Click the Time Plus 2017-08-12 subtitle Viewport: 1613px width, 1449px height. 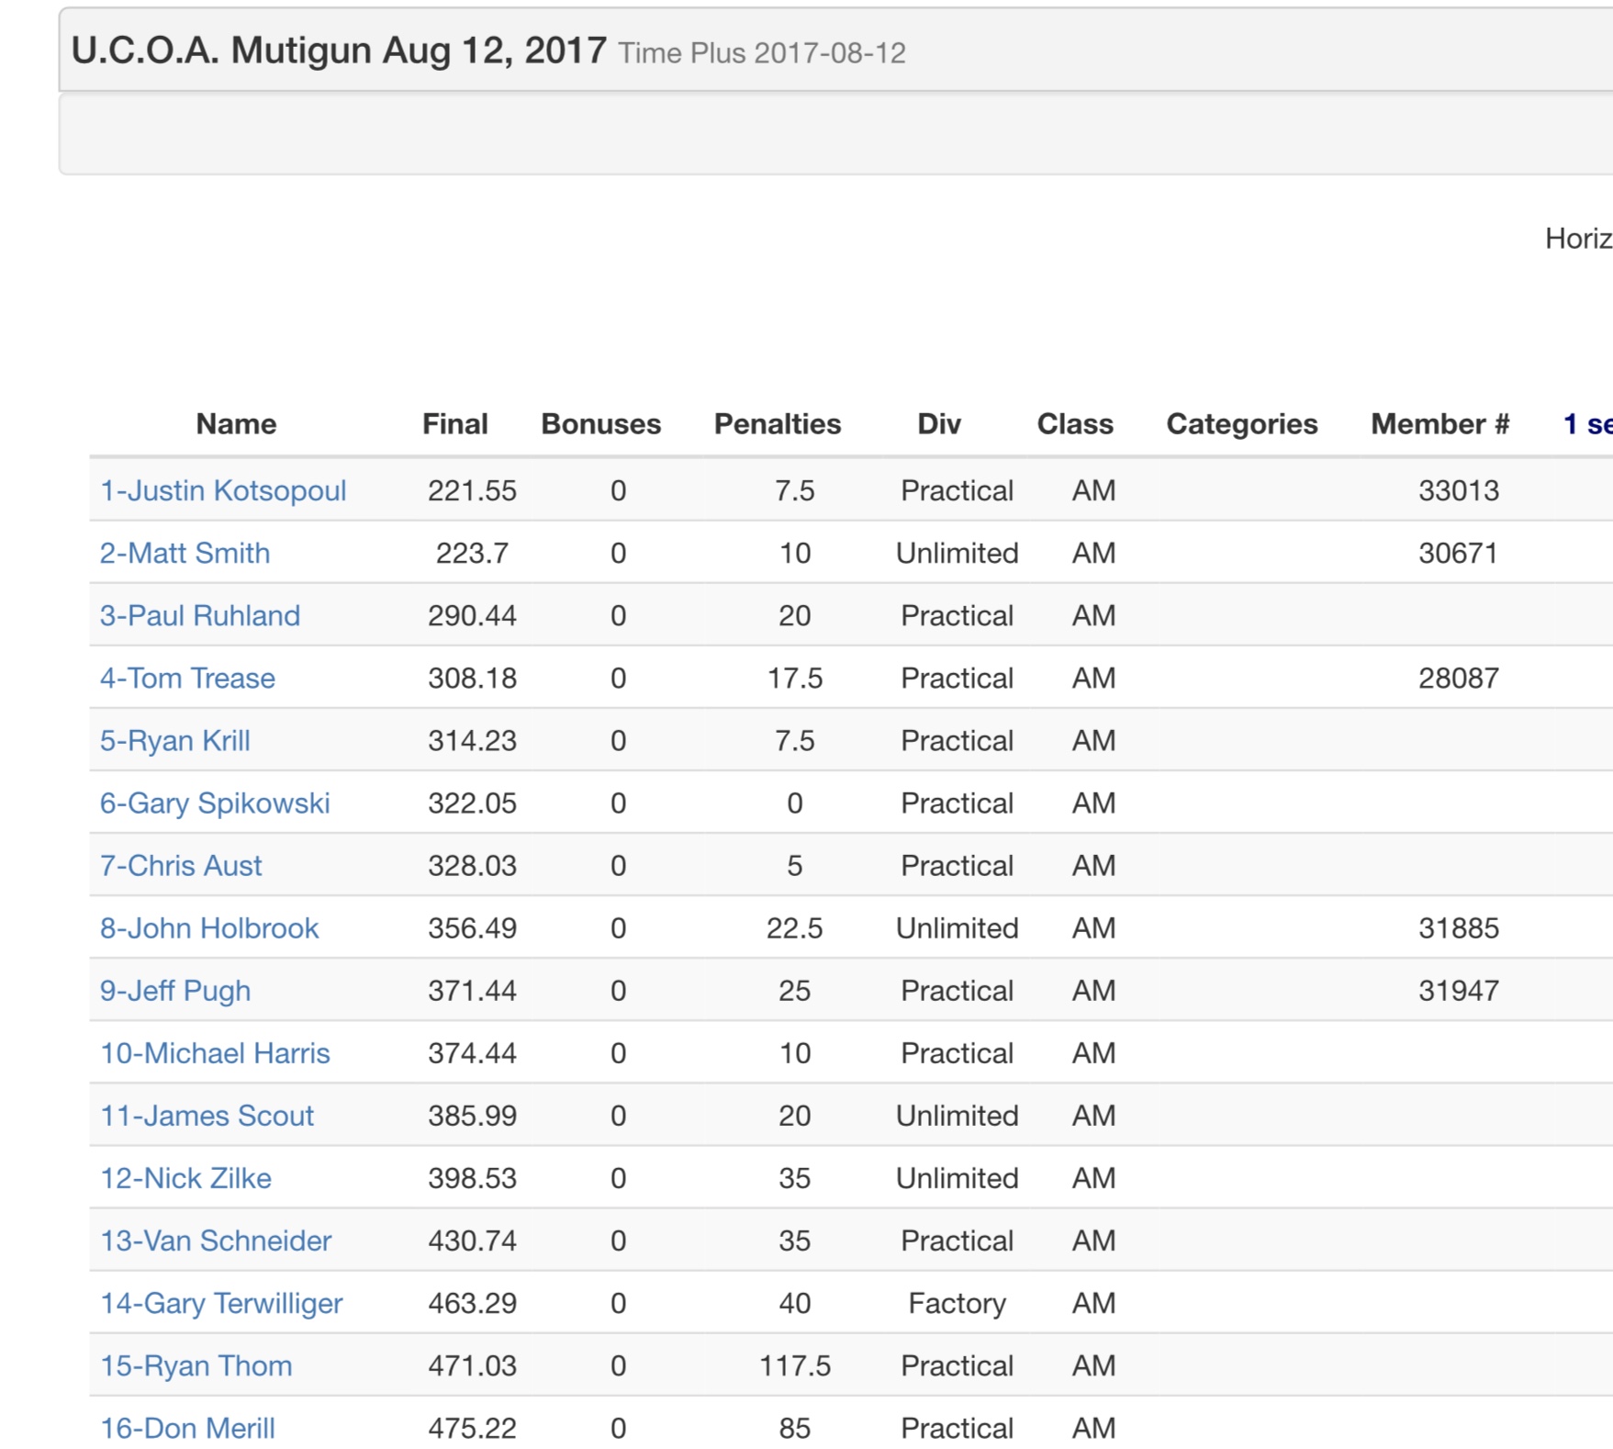point(762,53)
